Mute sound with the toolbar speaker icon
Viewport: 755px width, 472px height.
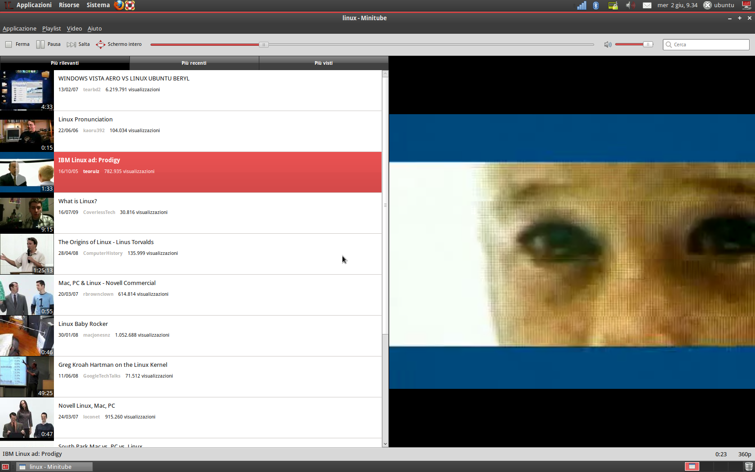pos(608,45)
